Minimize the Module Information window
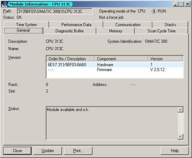This screenshot has height=158, width=192. pyautogui.click(x=175, y=4)
